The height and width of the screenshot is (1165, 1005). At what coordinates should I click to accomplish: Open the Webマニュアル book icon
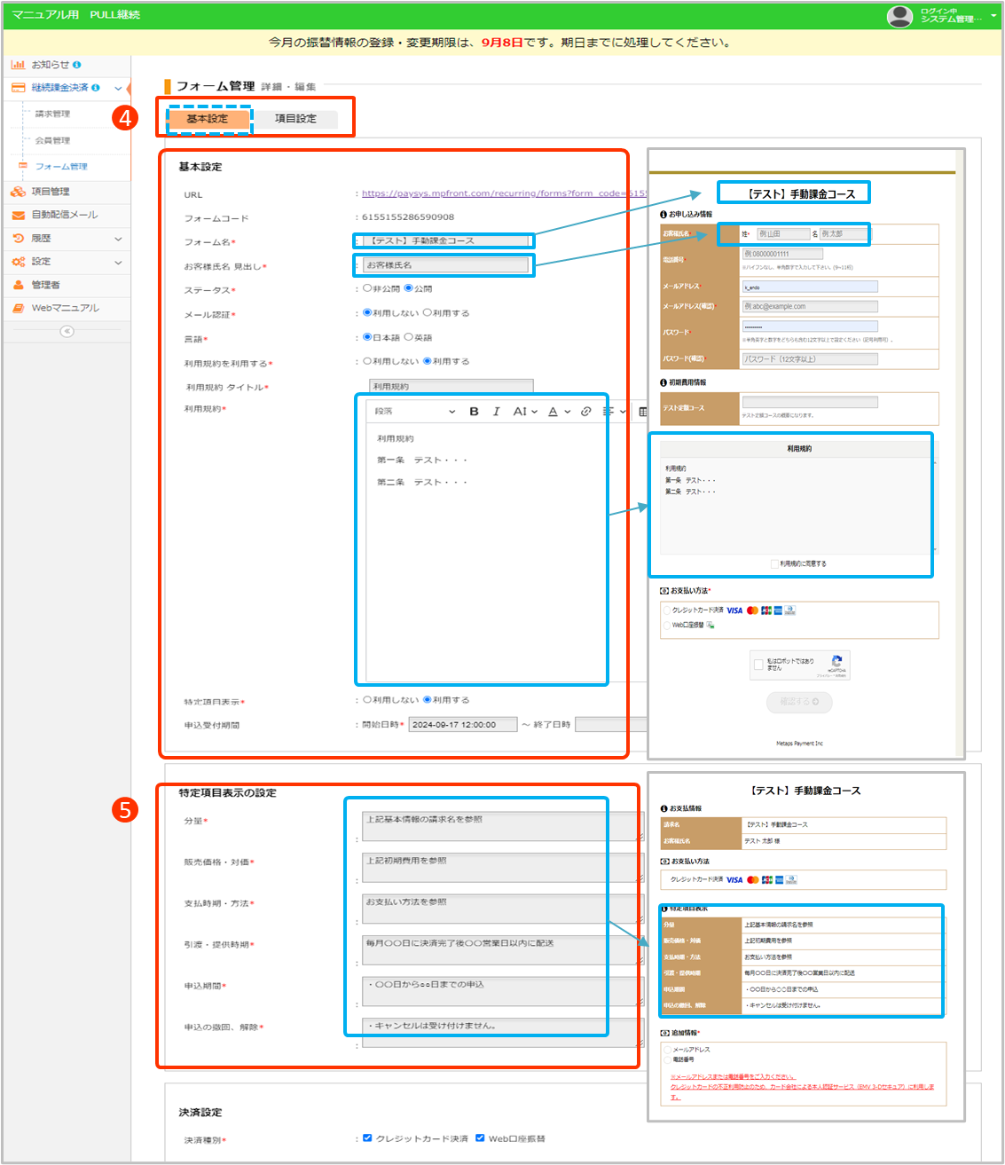(18, 308)
